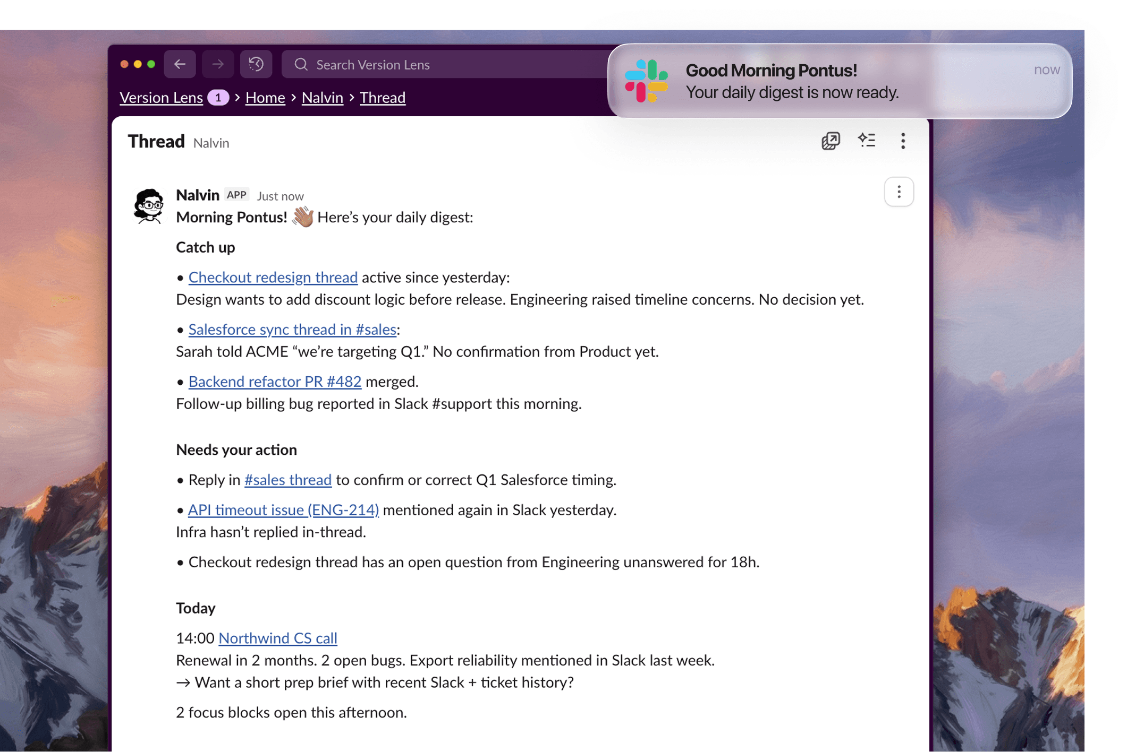Viewport: 1127px width, 752px height.
Task: Open thread in new window icon
Action: click(831, 141)
